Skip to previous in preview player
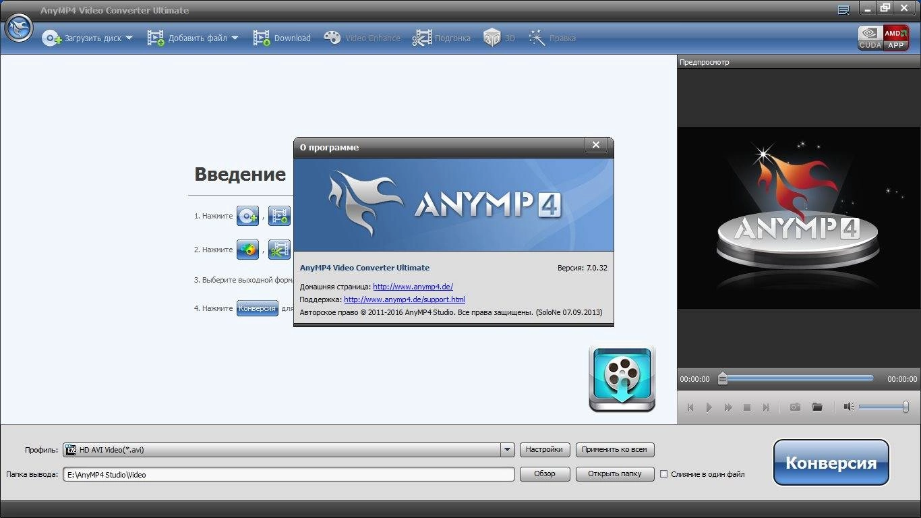This screenshot has height=518, width=921. 690,407
